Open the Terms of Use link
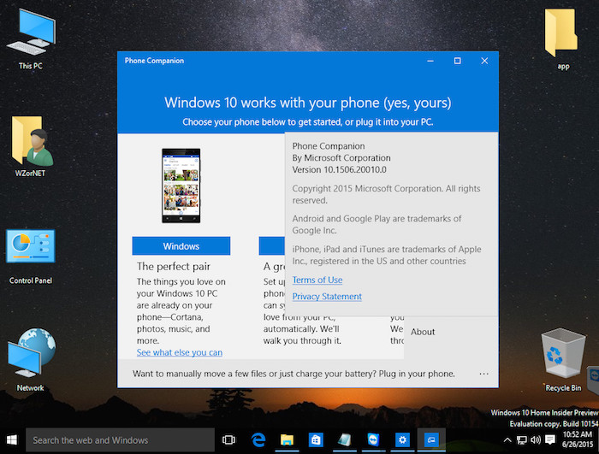This screenshot has width=599, height=454. click(x=317, y=280)
